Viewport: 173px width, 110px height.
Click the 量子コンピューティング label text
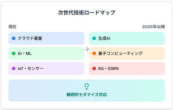120,53
